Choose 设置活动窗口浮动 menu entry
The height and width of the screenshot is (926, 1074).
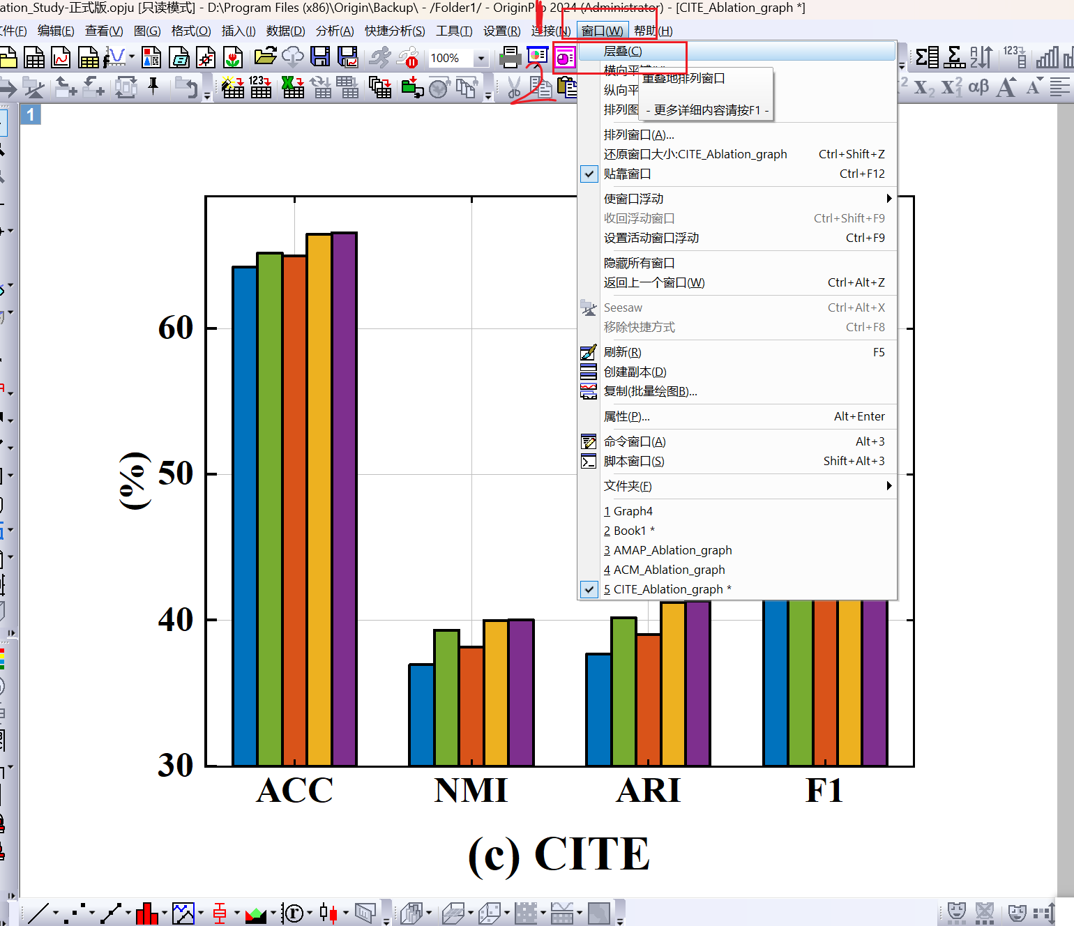[x=737, y=238]
